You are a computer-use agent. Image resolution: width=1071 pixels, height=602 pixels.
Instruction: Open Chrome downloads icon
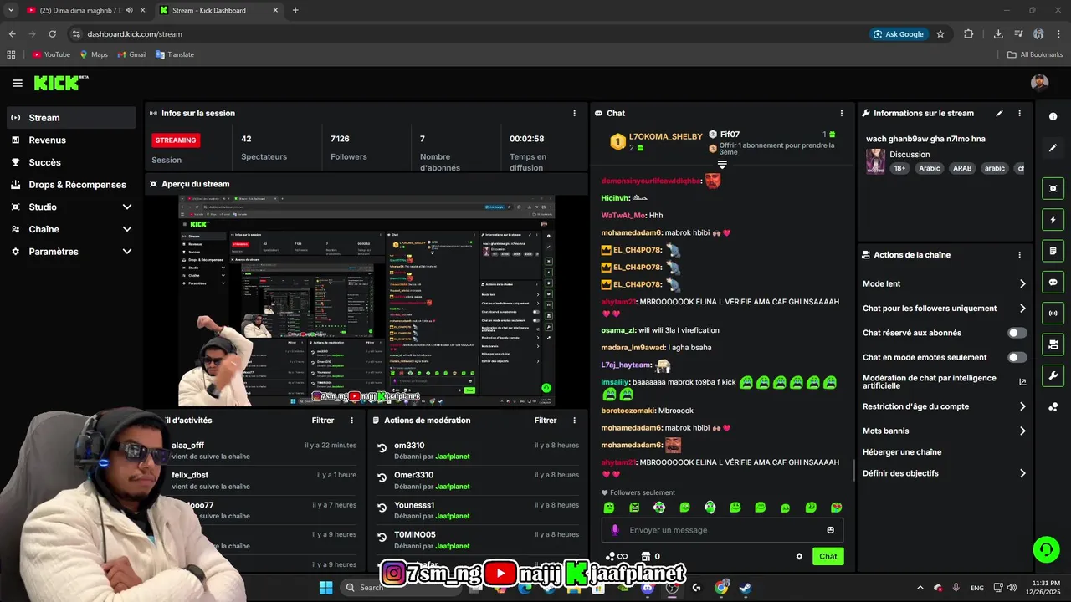point(998,34)
